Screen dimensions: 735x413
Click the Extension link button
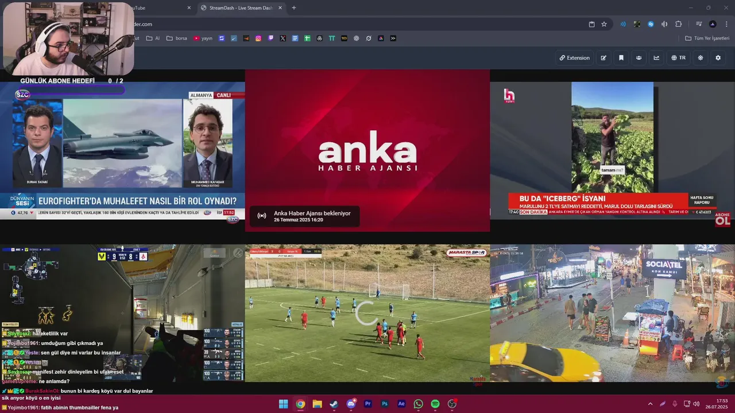pos(574,58)
